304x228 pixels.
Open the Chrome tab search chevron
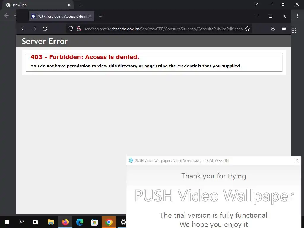point(256,4)
